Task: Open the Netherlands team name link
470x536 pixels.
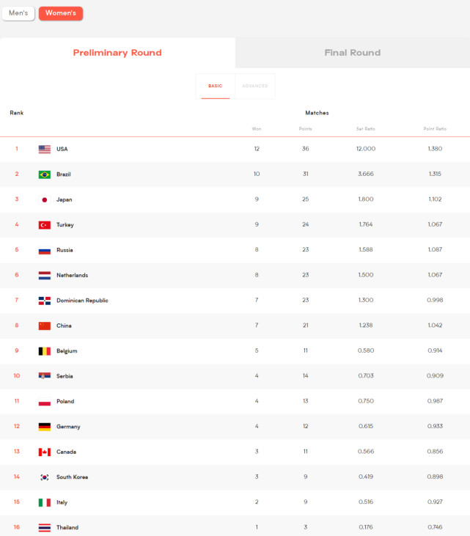Action: [x=72, y=275]
